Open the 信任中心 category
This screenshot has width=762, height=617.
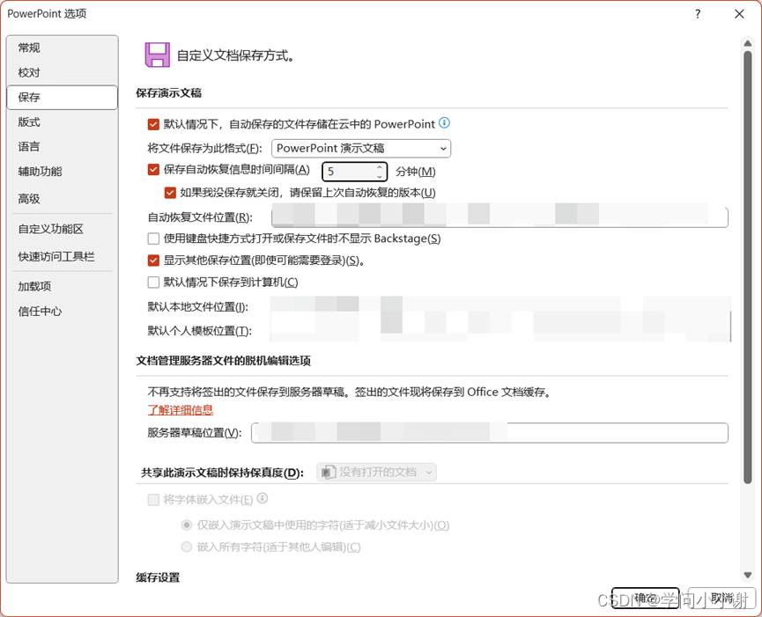(x=63, y=312)
